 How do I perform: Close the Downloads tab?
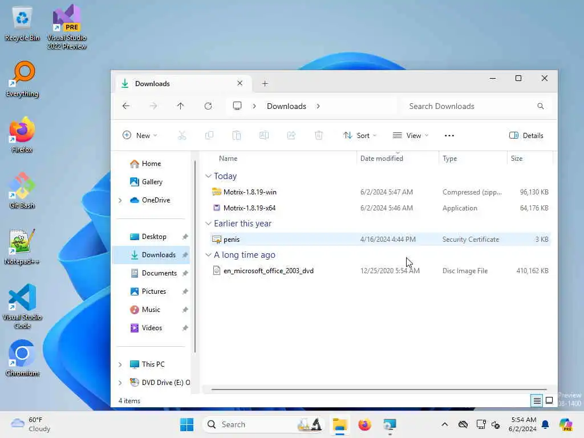(x=240, y=83)
